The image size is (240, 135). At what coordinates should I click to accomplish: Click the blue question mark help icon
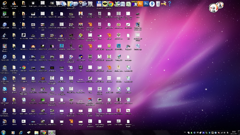(169, 4)
